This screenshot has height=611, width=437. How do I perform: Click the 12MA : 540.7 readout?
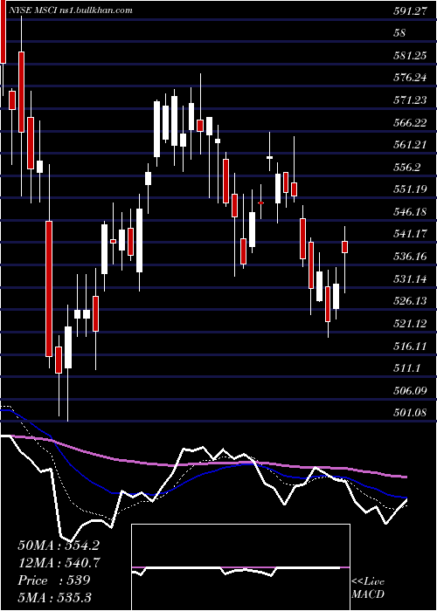coord(59,563)
